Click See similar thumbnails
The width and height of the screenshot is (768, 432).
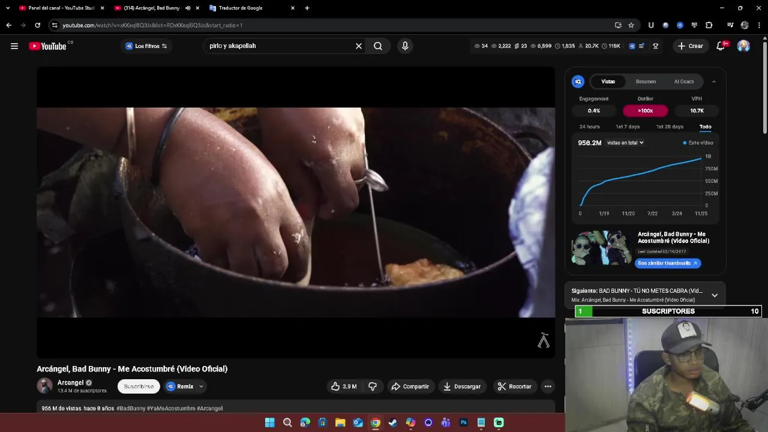(667, 263)
